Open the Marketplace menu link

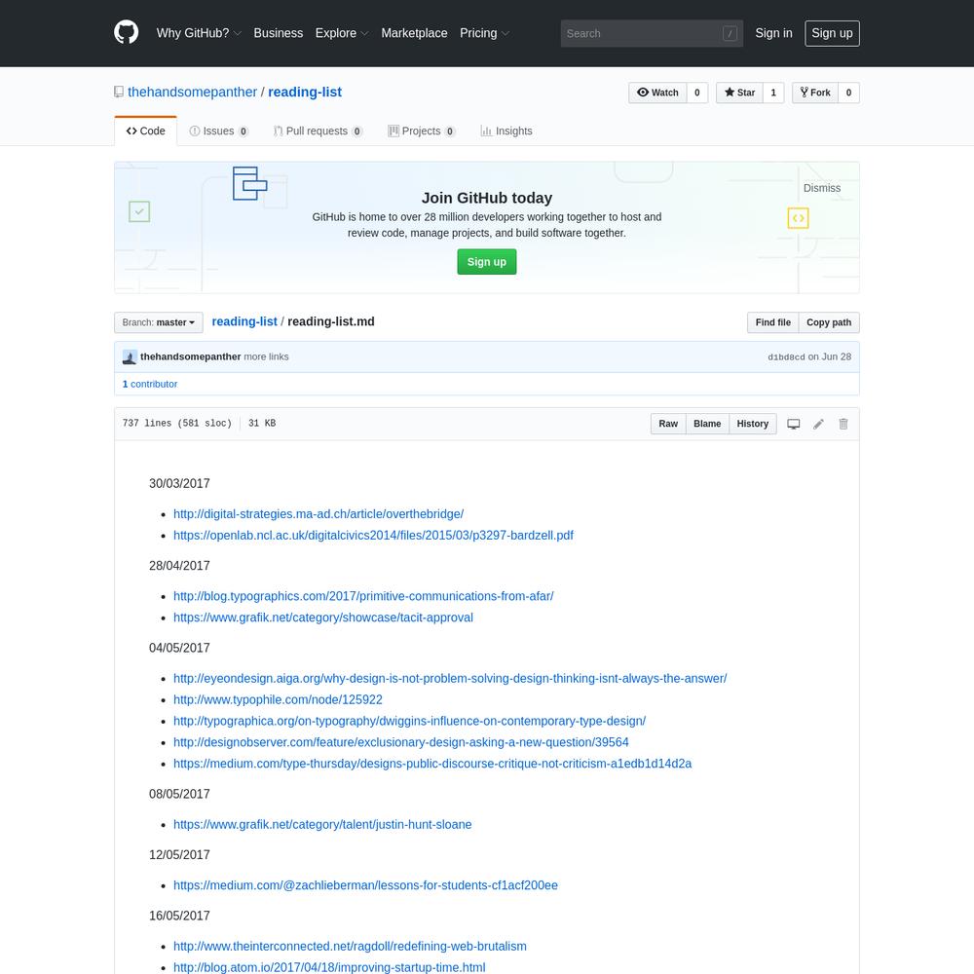click(x=414, y=33)
